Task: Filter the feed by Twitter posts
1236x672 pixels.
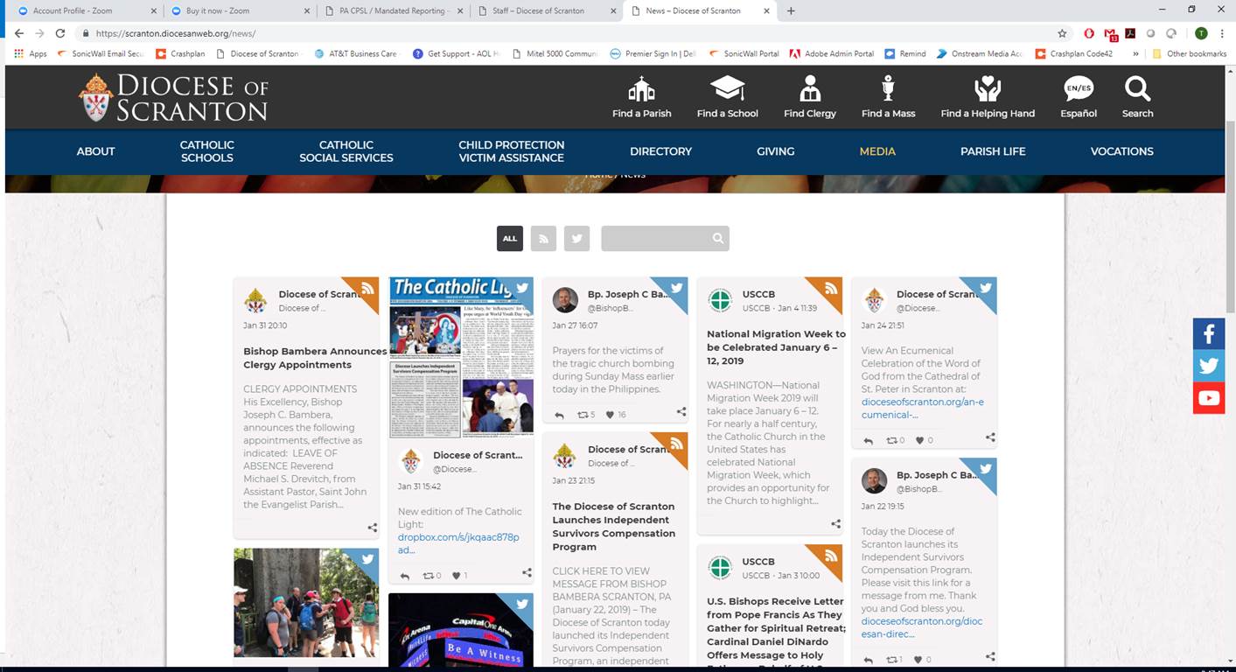Action: tap(576, 238)
